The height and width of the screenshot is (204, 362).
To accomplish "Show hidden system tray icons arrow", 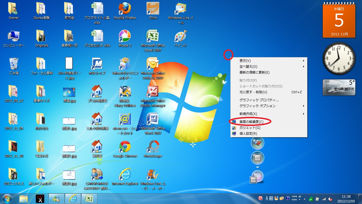I will (x=304, y=199).
